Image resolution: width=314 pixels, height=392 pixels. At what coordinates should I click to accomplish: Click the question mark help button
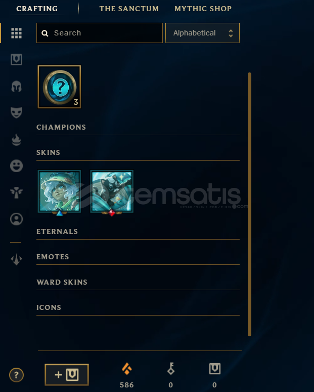coord(17,375)
